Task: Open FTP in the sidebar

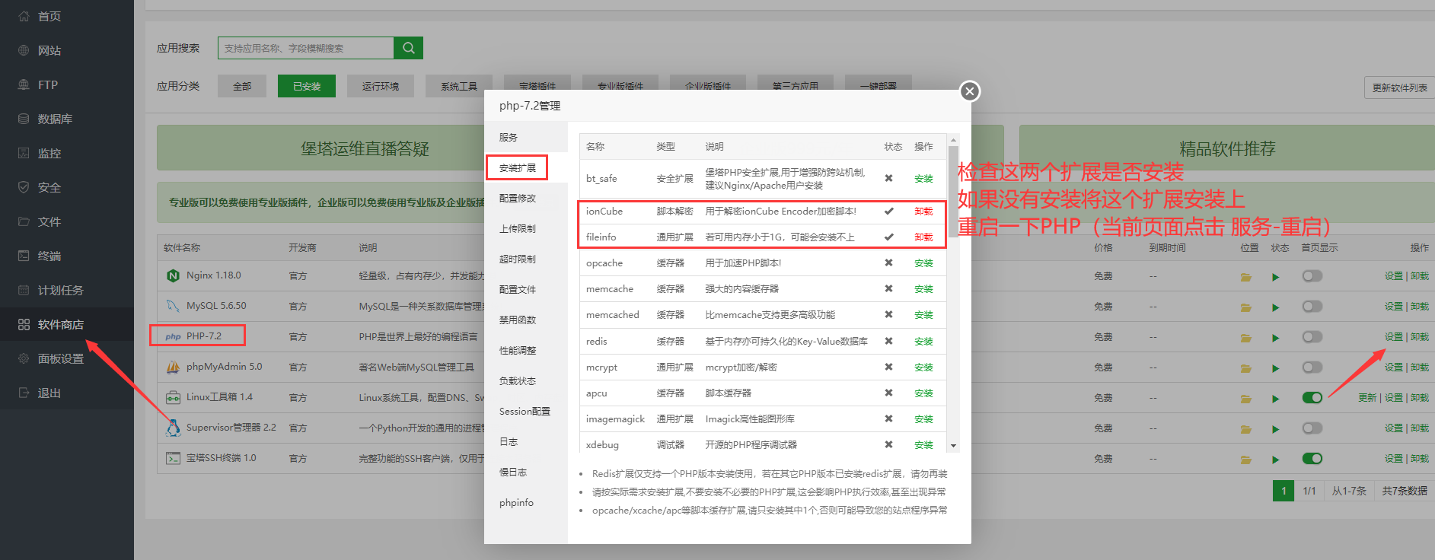Action: tap(48, 84)
